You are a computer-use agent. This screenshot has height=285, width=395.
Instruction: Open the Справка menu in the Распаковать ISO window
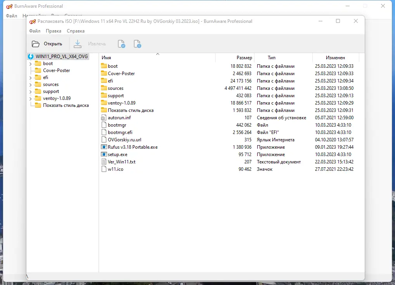pos(76,31)
